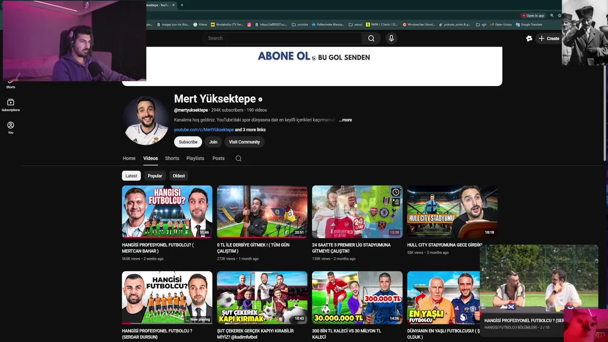The width and height of the screenshot is (608, 342).
Task: Click the Join membership button
Action: (x=213, y=142)
